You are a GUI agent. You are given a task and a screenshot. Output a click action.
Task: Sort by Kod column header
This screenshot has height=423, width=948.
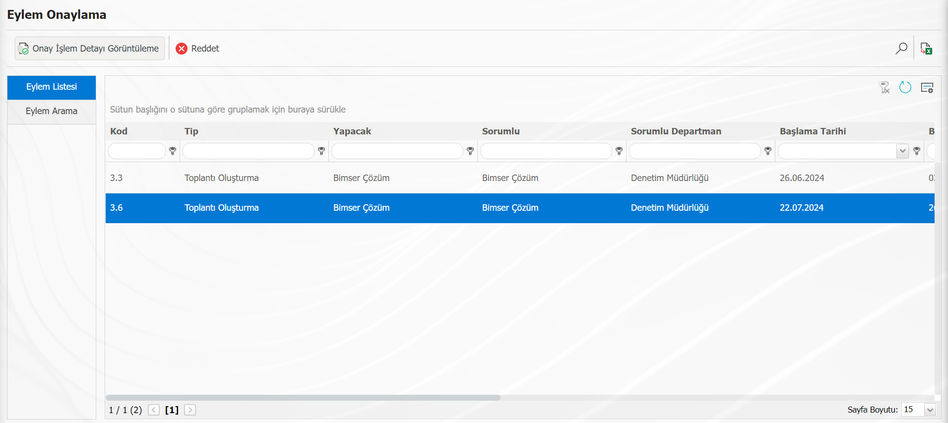[x=119, y=131]
